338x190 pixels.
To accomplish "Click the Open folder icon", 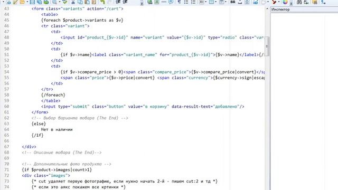I will pos(22,2).
